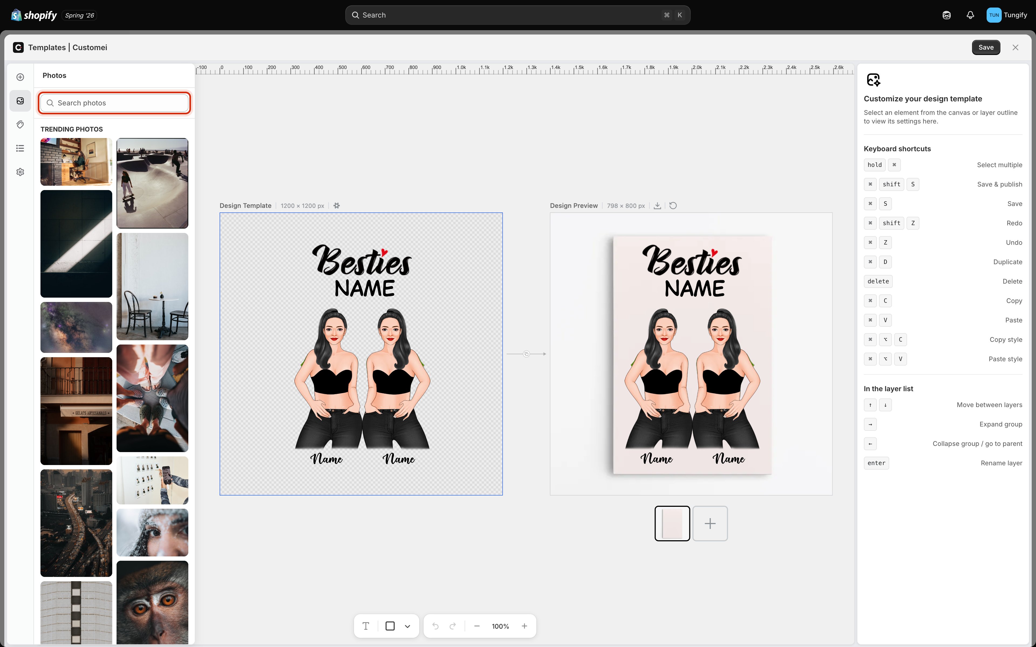Click the Customei app icon in header
Image resolution: width=1036 pixels, height=647 pixels.
pyautogui.click(x=18, y=47)
